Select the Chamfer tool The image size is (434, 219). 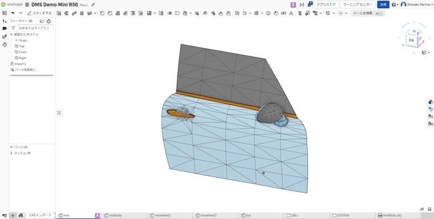tap(110, 13)
